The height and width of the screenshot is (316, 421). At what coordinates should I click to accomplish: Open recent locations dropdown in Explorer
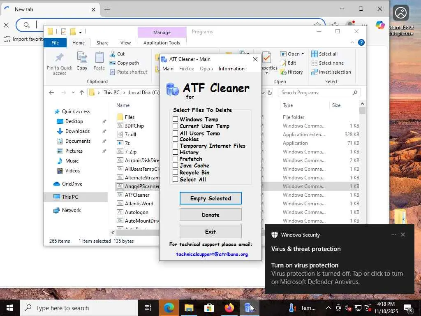pyautogui.click(x=73, y=93)
